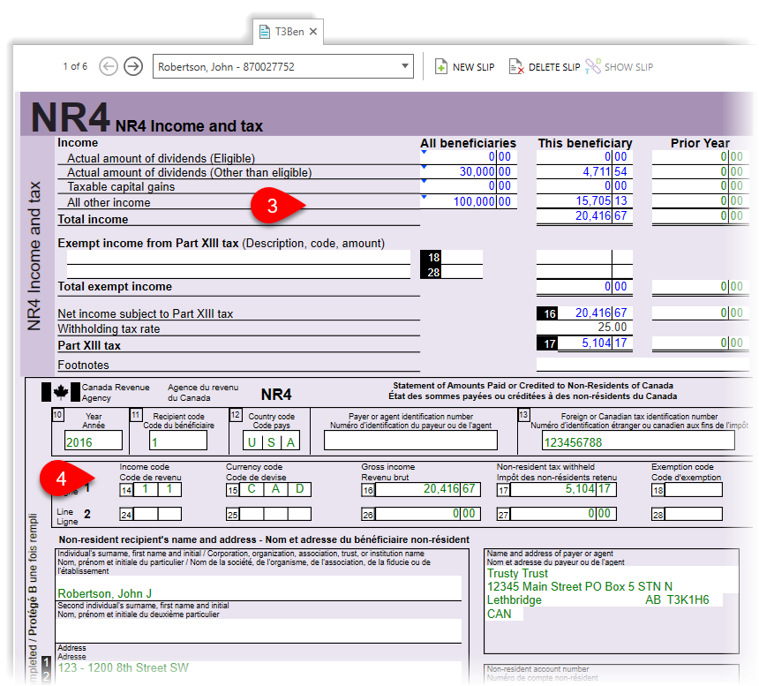The width and height of the screenshot is (759, 686).
Task: Click slip Exemption code box 18 field
Action: [694, 489]
